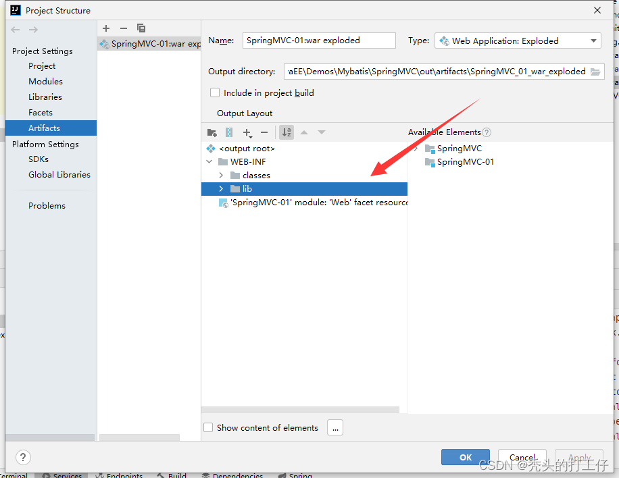Go back with the left arrow icon
This screenshot has height=478, width=619.
coord(16,30)
